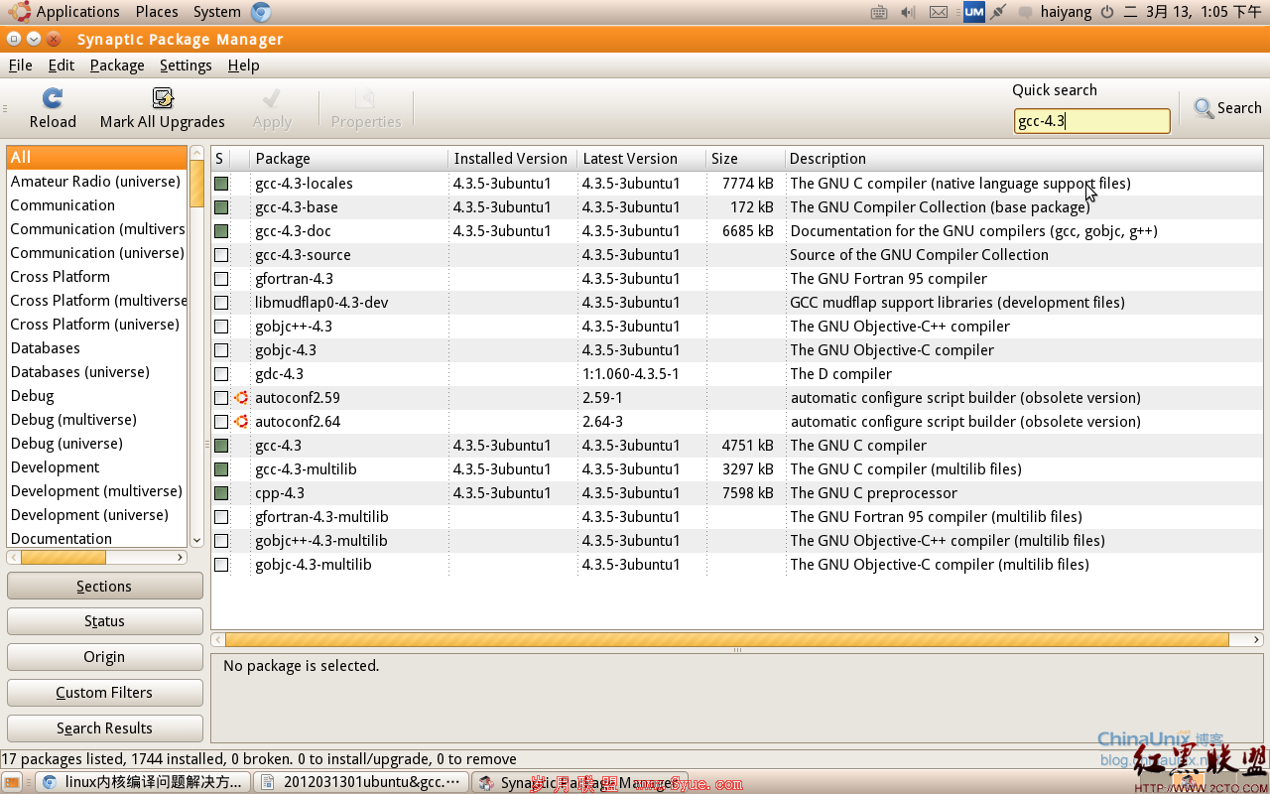Image resolution: width=1270 pixels, height=794 pixels.
Task: Toggle status box of cpp-4.3
Action: coord(221,493)
